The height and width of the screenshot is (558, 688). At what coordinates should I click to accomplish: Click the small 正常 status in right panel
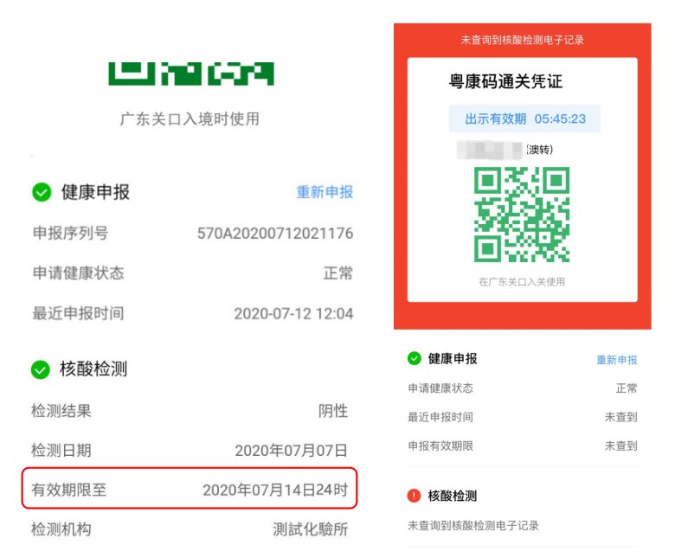click(627, 388)
